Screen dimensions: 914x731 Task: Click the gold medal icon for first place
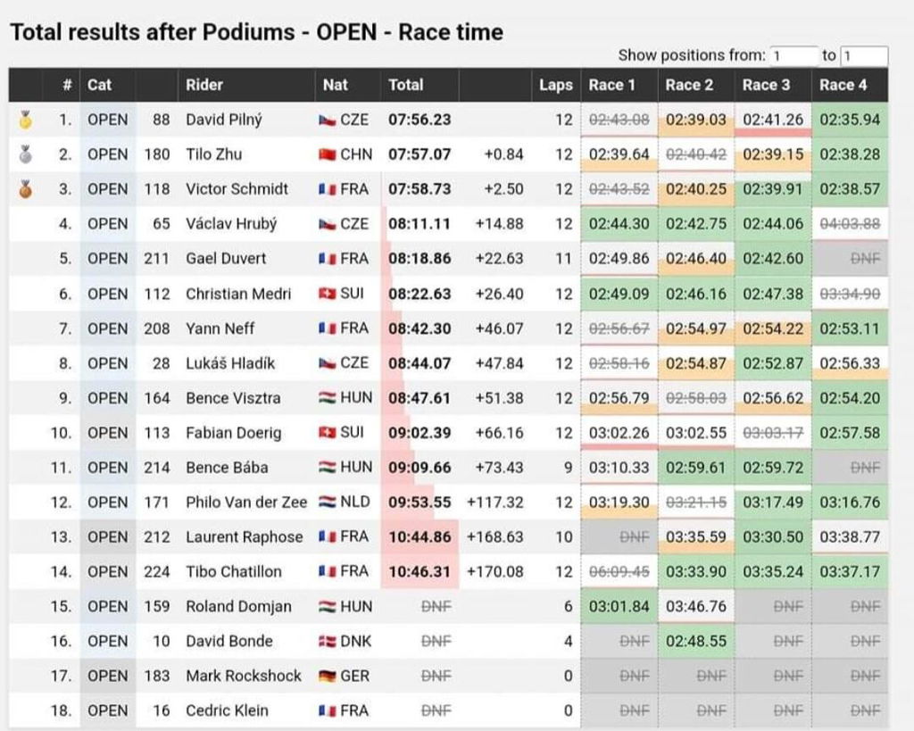click(25, 120)
